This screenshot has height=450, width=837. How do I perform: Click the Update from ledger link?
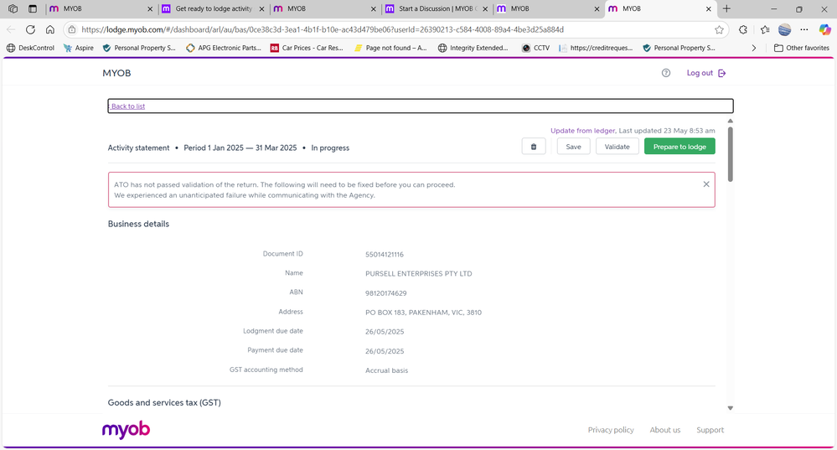pos(582,131)
